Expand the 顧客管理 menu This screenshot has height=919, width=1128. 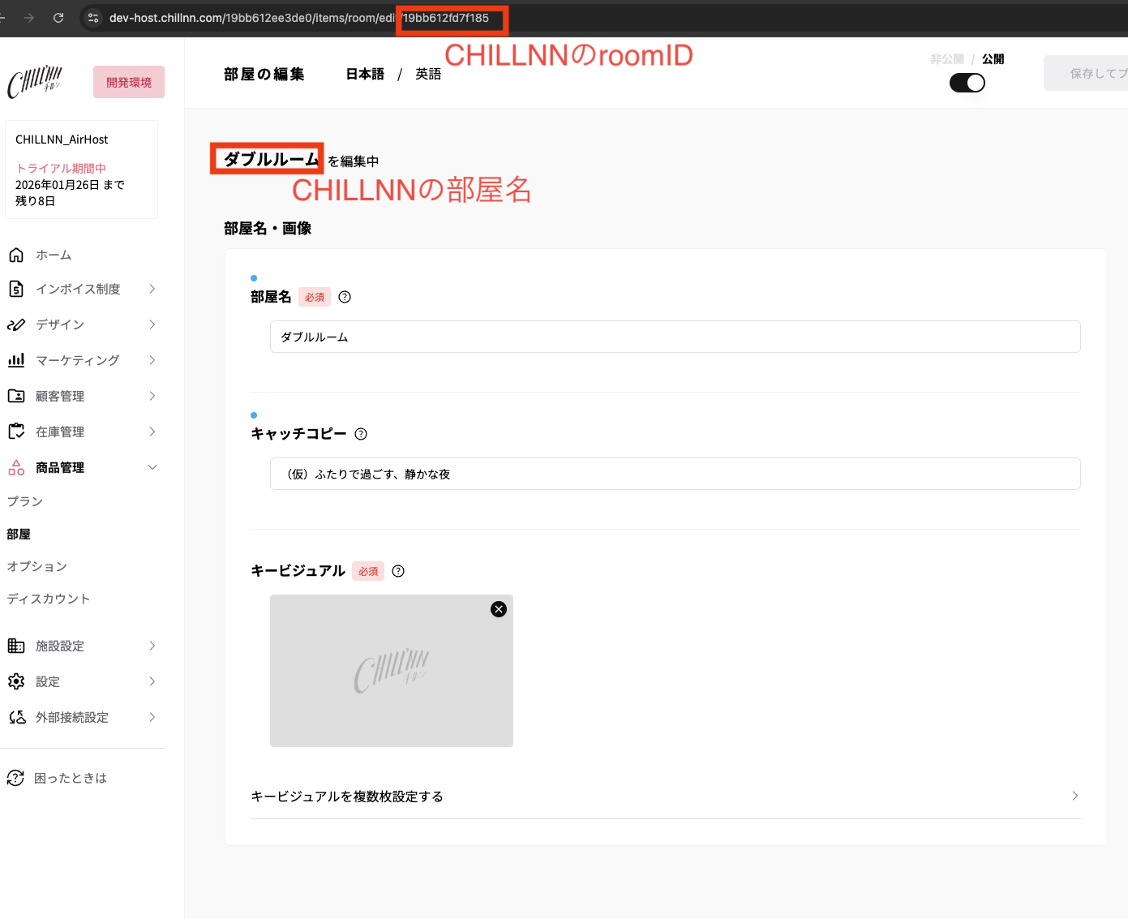click(152, 396)
